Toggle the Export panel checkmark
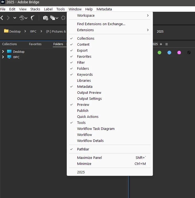This screenshot has height=198, width=195. (x=110, y=51)
